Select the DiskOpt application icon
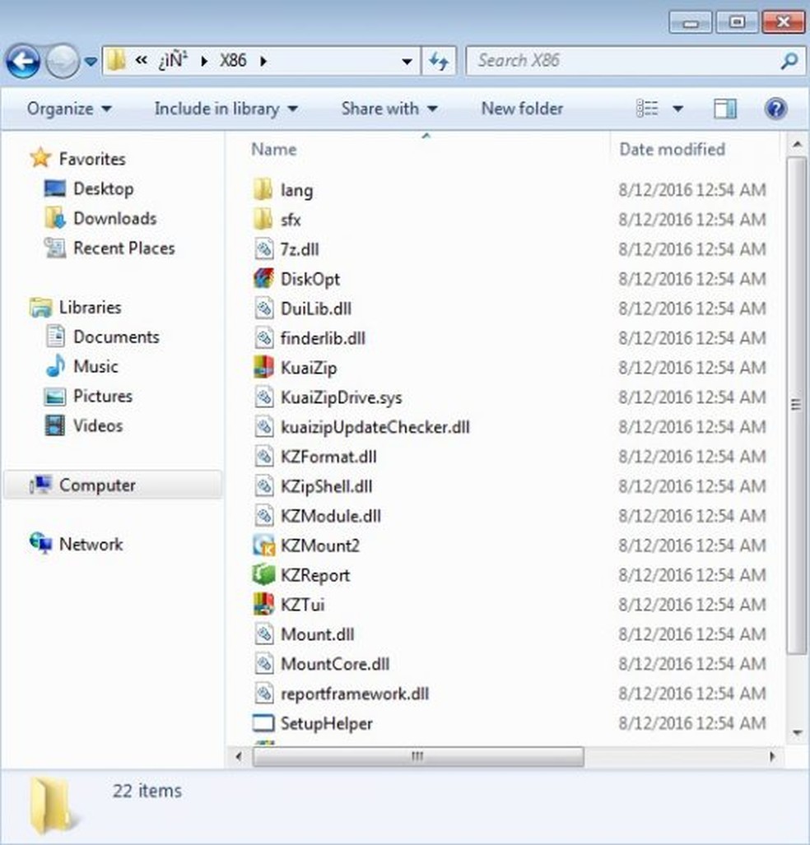The height and width of the screenshot is (845, 810). click(263, 279)
